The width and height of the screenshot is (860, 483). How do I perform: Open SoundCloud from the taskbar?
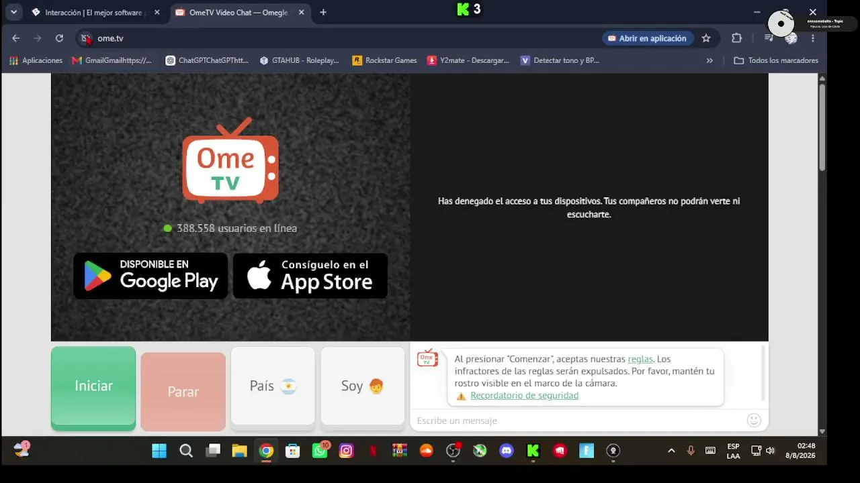click(426, 451)
